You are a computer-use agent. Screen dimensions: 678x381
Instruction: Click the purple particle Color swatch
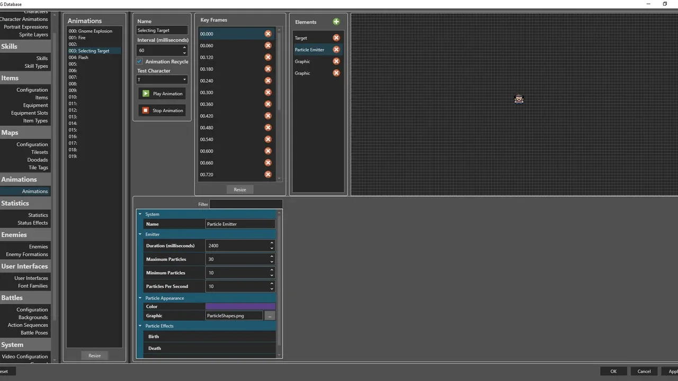tap(240, 306)
